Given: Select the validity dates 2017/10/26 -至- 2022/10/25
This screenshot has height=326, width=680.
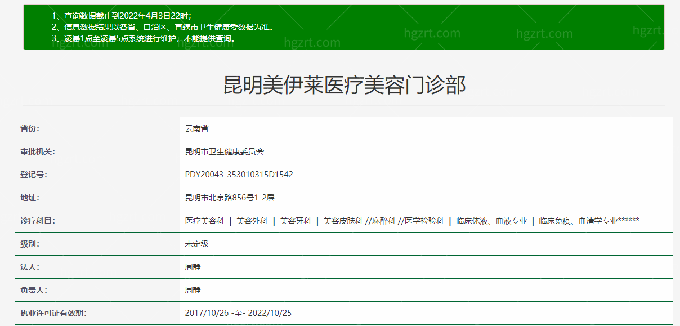Looking at the screenshot, I should (x=238, y=313).
